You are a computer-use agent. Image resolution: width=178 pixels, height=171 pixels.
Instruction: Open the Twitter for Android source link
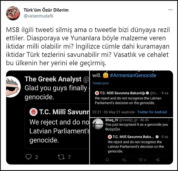(x=152, y=112)
